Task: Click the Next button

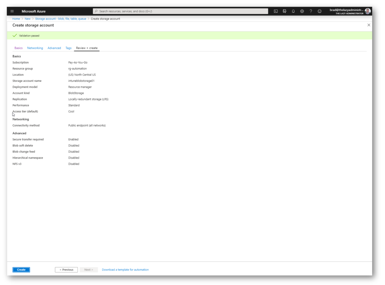Action: tap(89, 270)
